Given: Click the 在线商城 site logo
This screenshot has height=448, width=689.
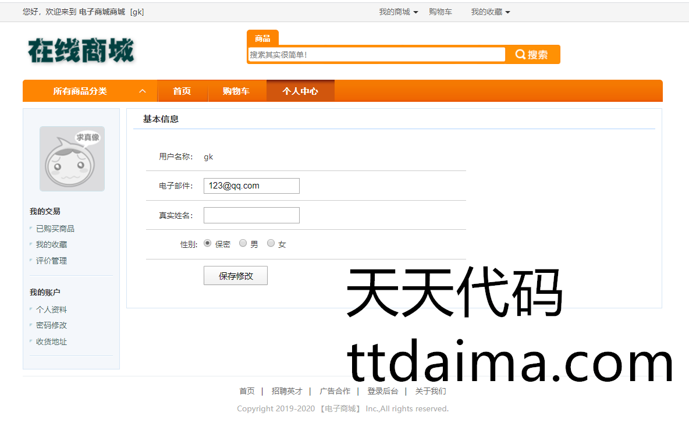Looking at the screenshot, I should 81,51.
